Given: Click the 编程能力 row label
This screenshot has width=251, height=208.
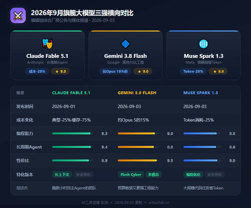Looking at the screenshot, I should (25, 133).
